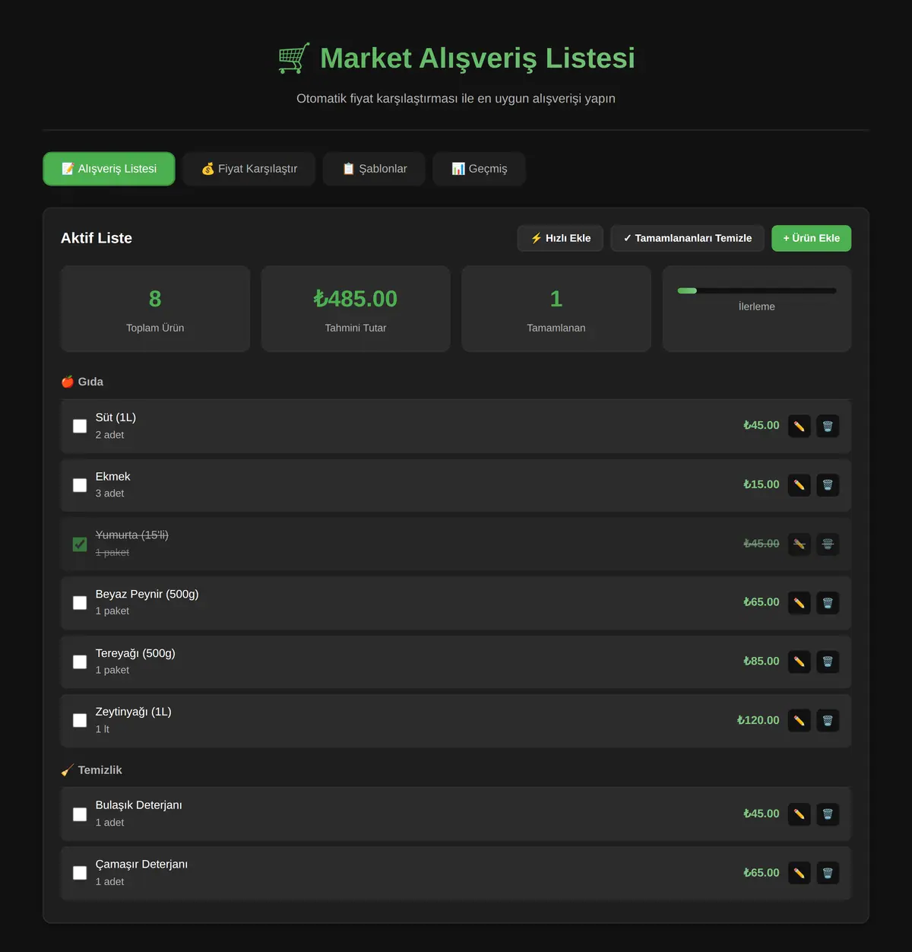Image resolution: width=912 pixels, height=952 pixels.
Task: Delete the Zeytinyağı (1L) item
Action: click(x=828, y=720)
